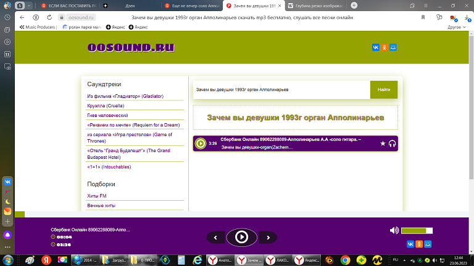Focus the song search input field

281,89
